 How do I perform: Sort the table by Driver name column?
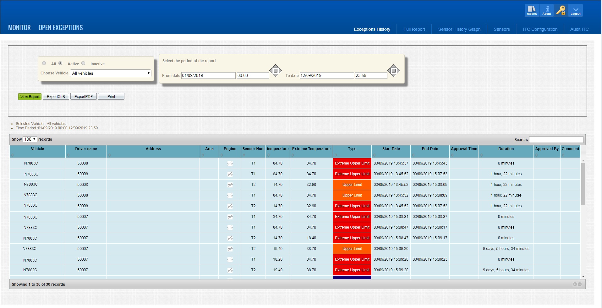pyautogui.click(x=86, y=149)
